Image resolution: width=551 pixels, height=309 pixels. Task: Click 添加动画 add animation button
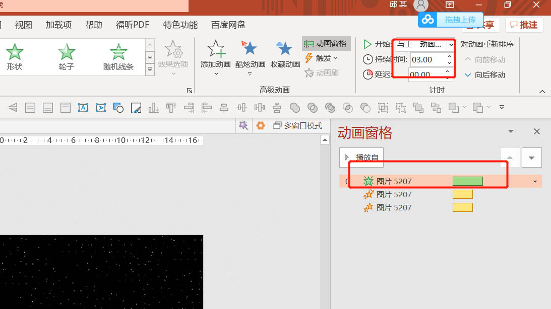point(216,57)
